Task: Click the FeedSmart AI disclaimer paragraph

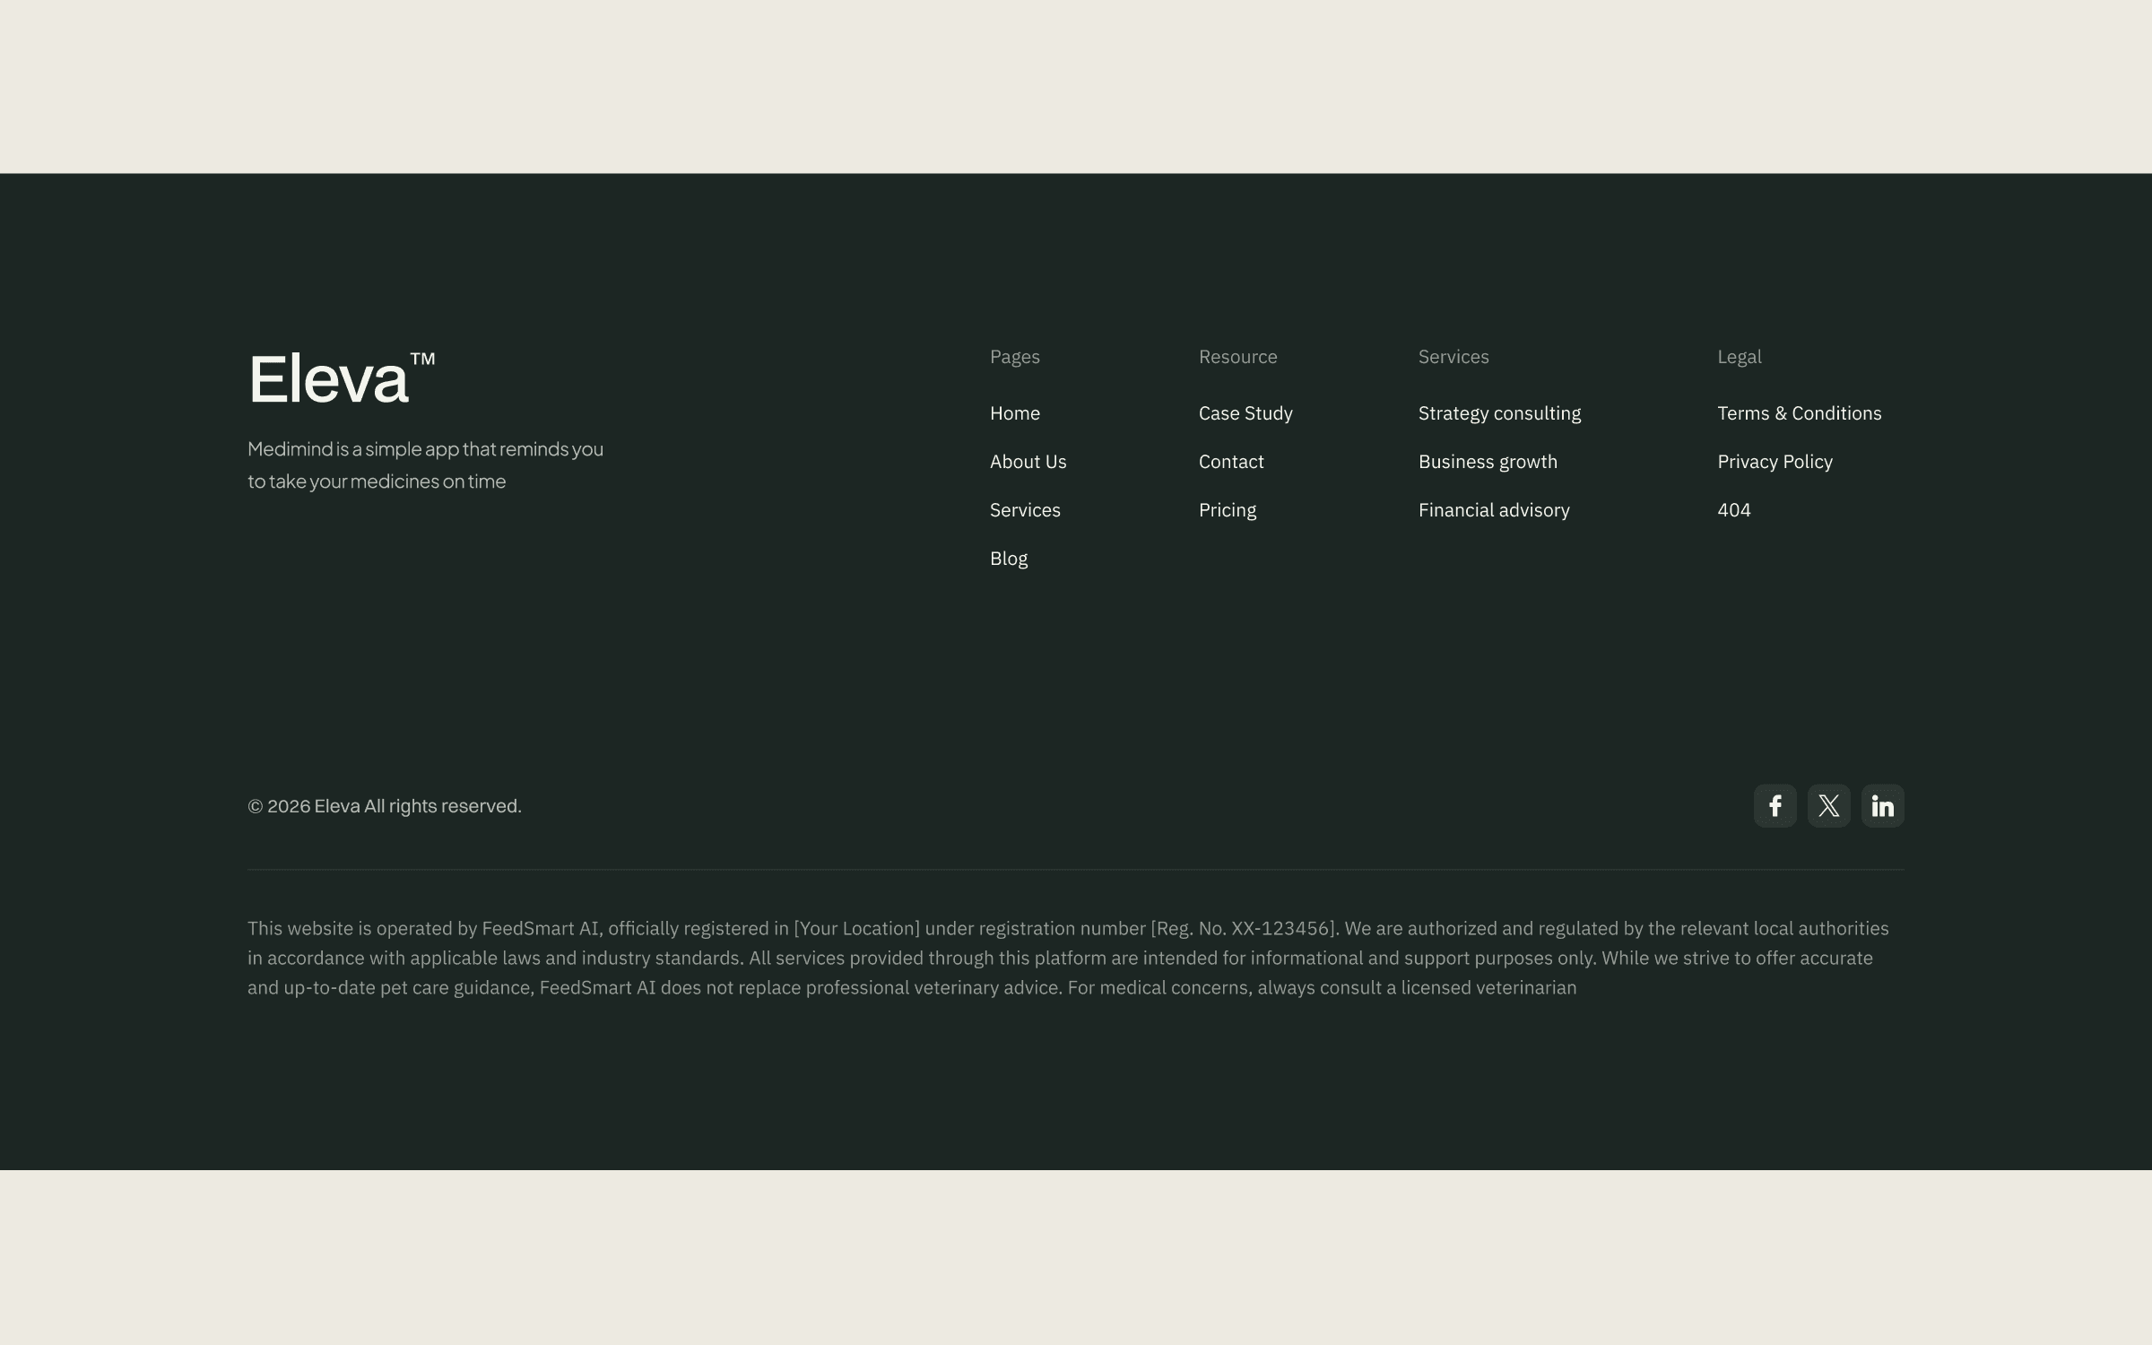Action: click(1069, 958)
